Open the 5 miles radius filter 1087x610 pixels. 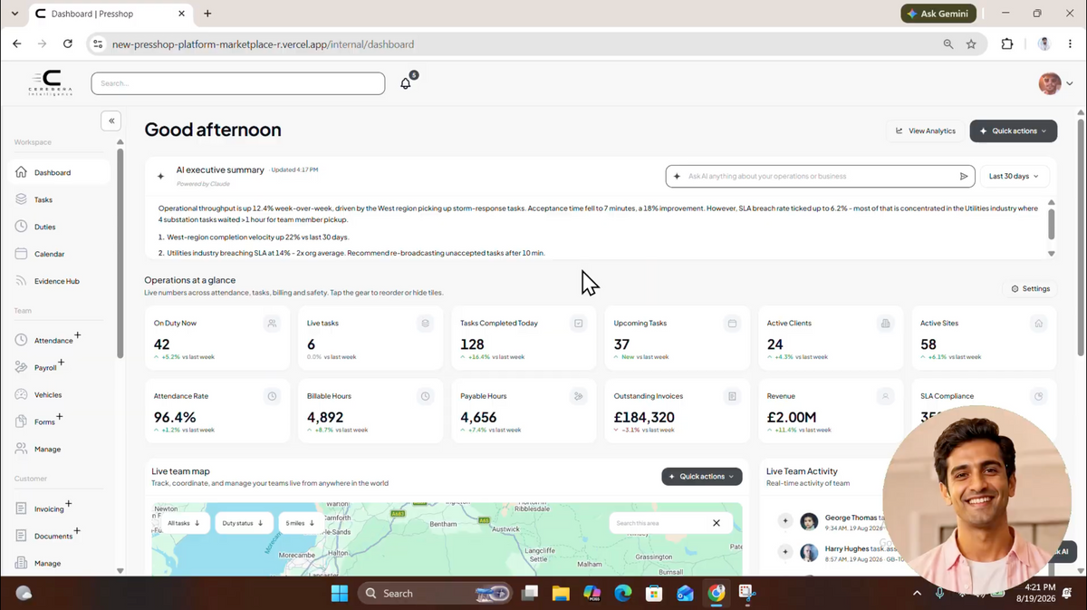click(301, 523)
